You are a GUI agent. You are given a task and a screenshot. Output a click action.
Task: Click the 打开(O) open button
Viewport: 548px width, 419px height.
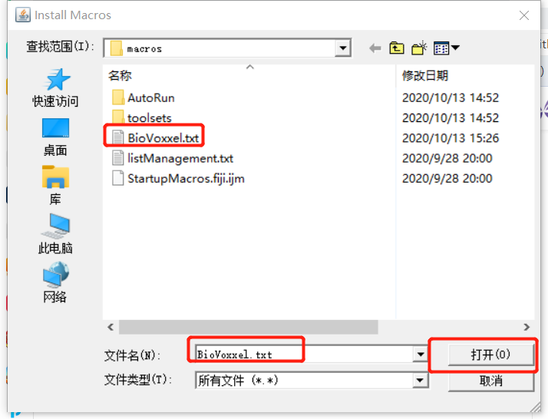(490, 355)
